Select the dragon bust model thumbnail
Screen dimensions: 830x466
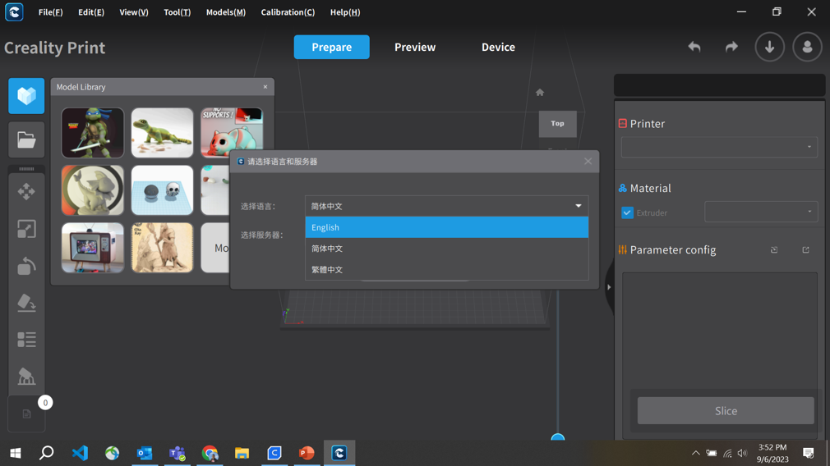(x=93, y=190)
